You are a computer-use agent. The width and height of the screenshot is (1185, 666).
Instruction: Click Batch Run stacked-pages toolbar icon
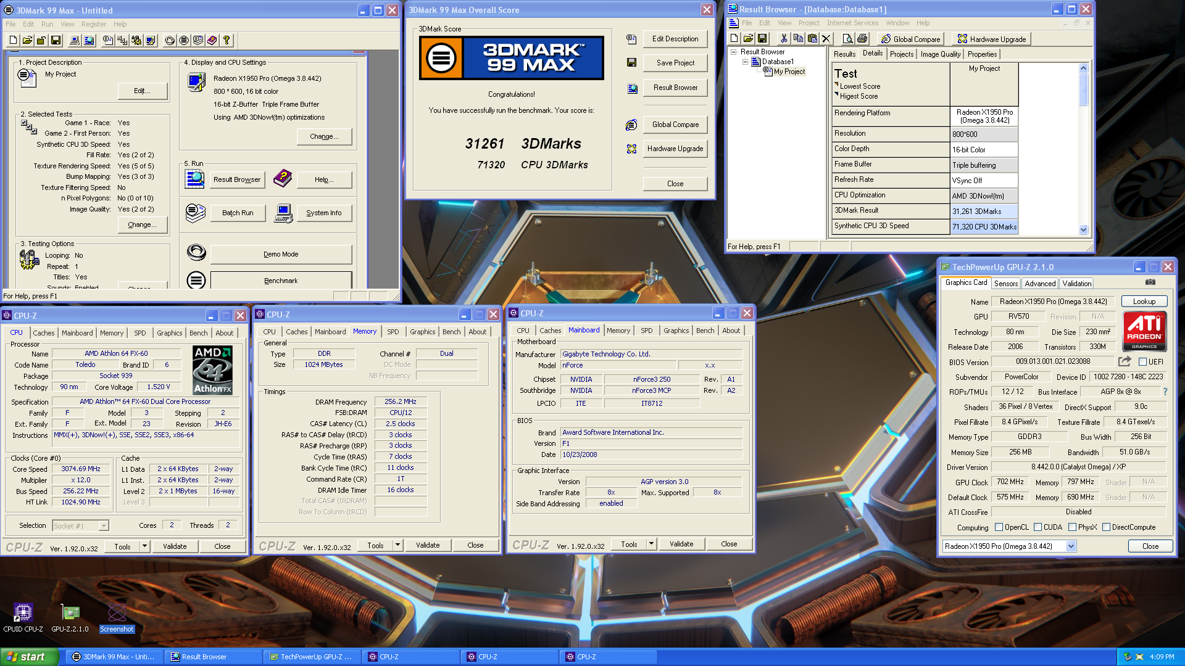tap(198, 40)
